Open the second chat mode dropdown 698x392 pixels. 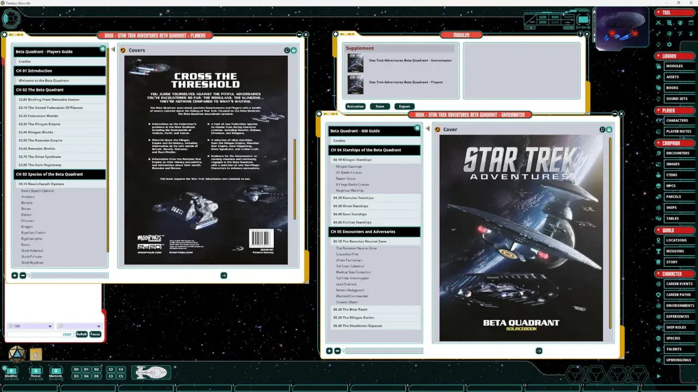coord(79,326)
